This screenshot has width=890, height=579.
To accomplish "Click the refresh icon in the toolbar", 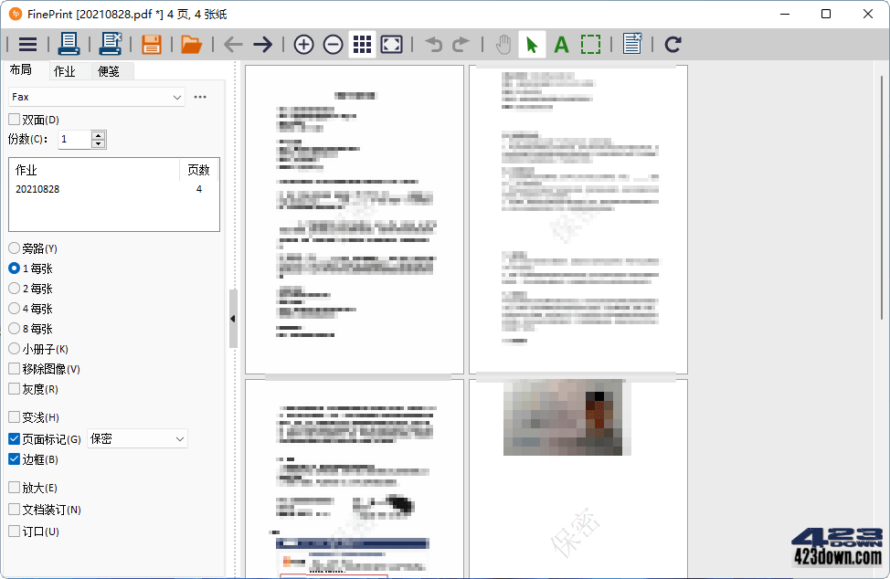I will click(x=673, y=43).
